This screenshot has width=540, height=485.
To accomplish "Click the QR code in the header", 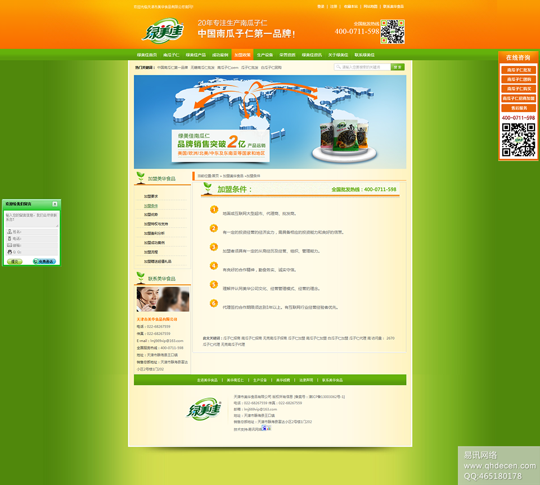I will pos(393,32).
